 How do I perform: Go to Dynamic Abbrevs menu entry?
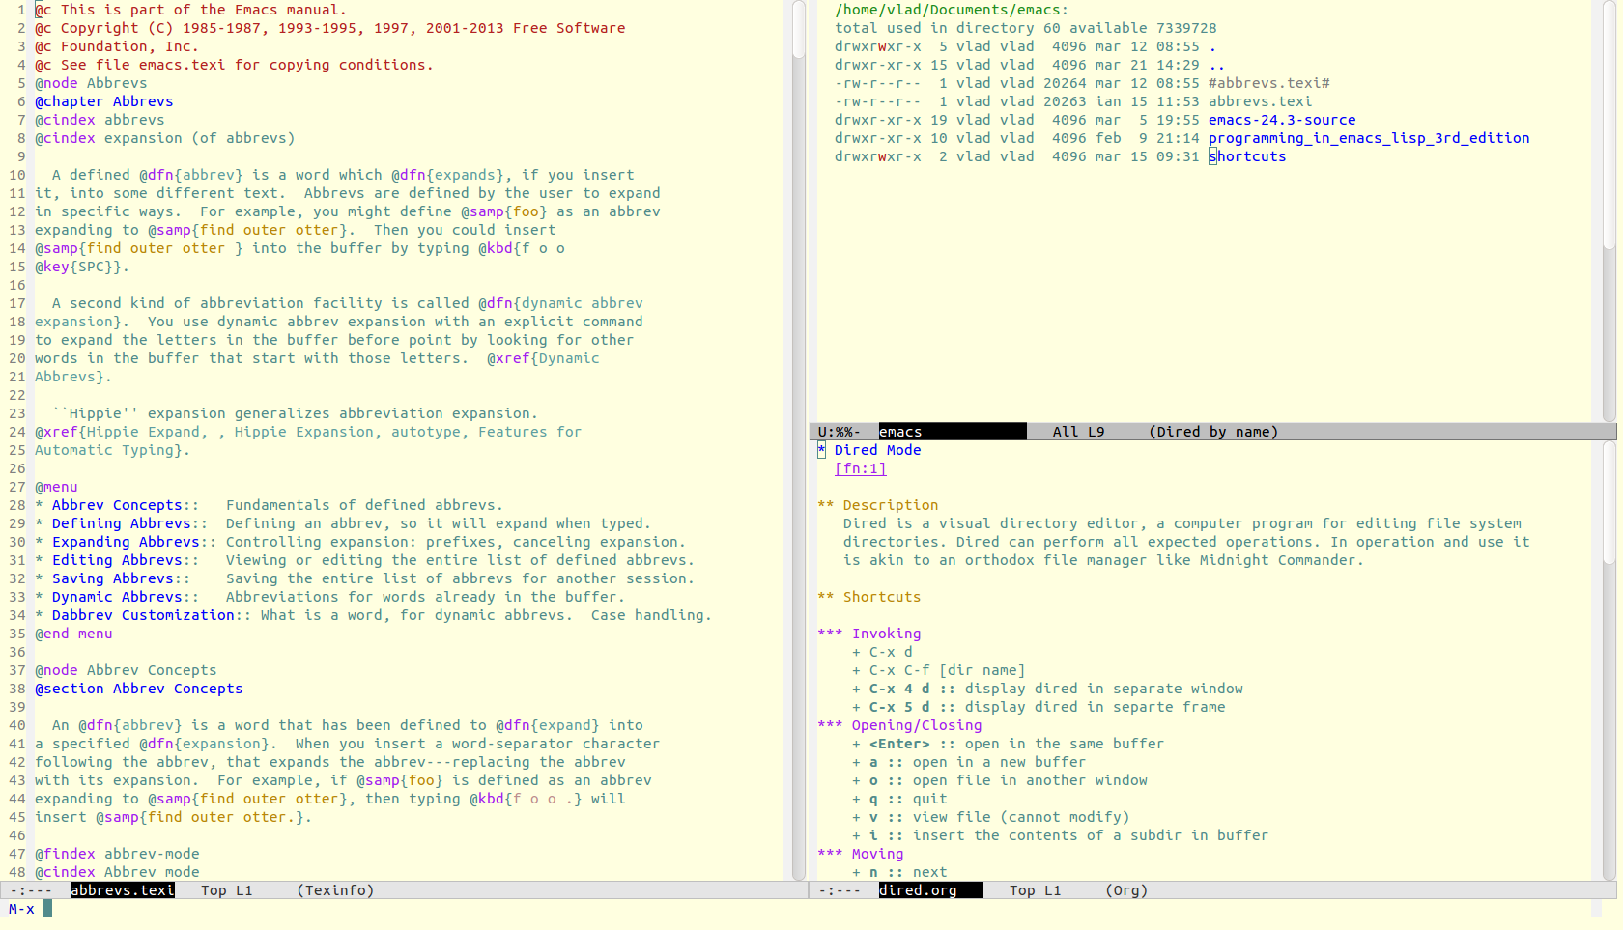117,597
